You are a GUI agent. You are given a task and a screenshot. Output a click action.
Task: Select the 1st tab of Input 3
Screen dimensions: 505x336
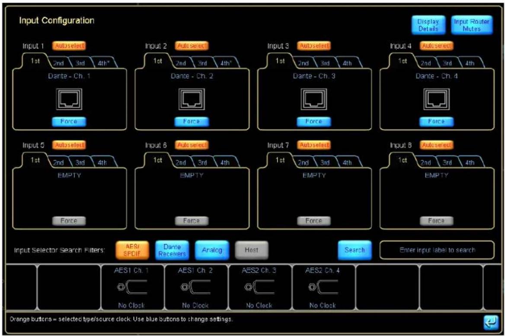coord(280,61)
